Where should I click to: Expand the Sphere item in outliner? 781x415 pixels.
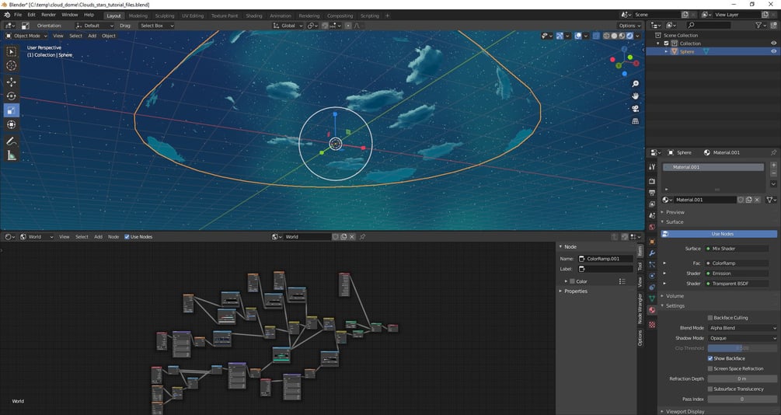point(667,51)
